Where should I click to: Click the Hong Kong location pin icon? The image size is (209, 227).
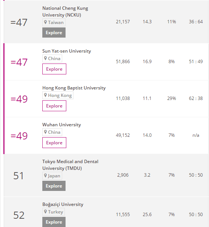(x=45, y=95)
